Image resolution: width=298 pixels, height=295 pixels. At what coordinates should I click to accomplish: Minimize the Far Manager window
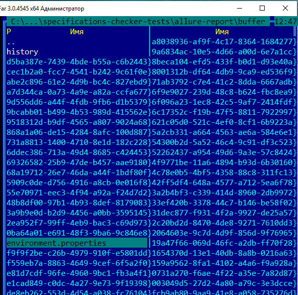click(x=240, y=8)
